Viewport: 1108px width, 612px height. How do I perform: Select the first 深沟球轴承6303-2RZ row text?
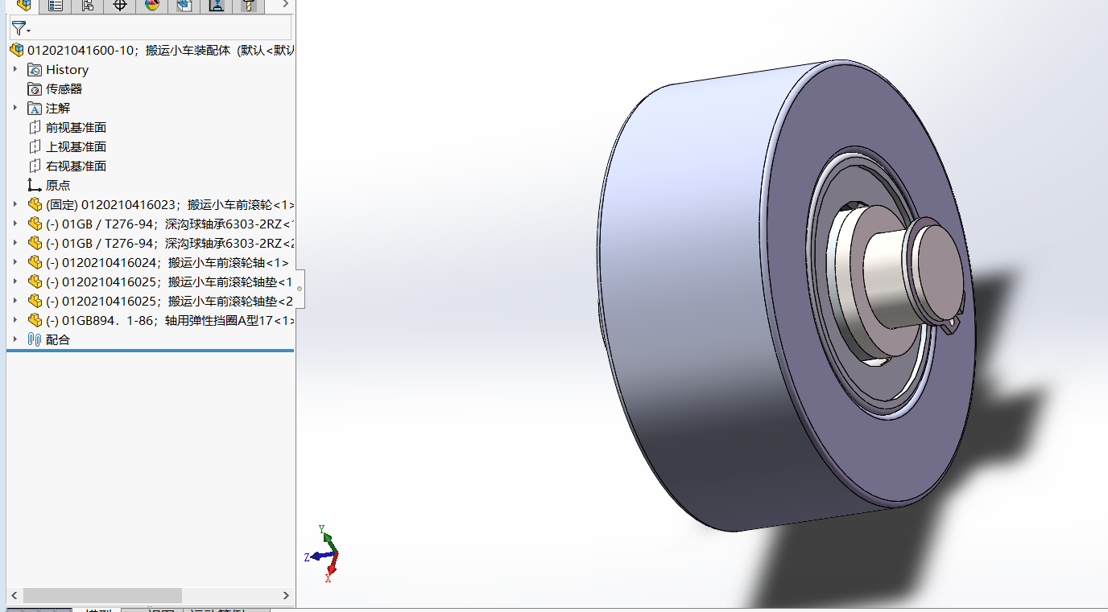pyautogui.click(x=170, y=224)
